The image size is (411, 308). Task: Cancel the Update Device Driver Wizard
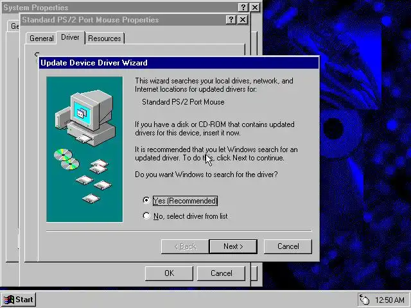(x=288, y=246)
